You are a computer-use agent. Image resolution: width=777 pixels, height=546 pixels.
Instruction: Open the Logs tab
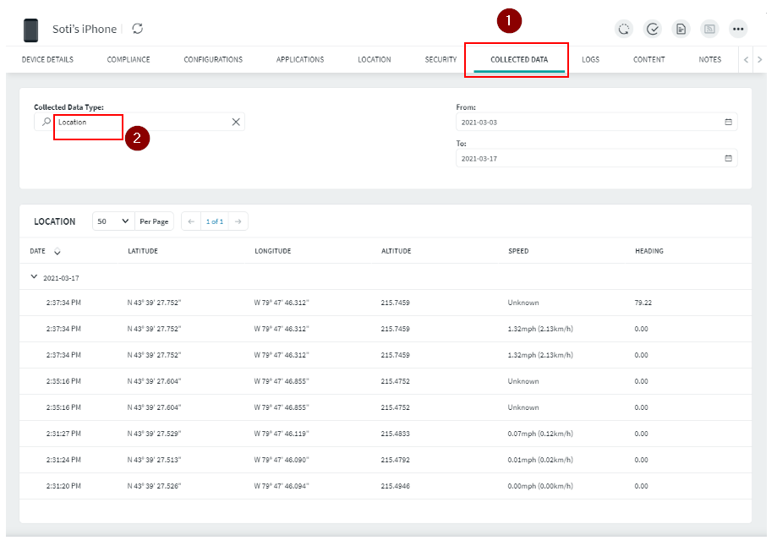tap(590, 59)
